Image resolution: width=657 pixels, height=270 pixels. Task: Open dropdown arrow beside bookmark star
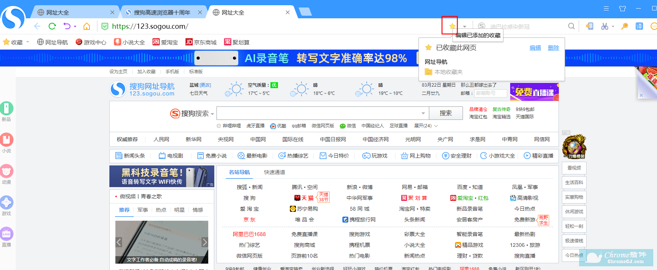(464, 27)
